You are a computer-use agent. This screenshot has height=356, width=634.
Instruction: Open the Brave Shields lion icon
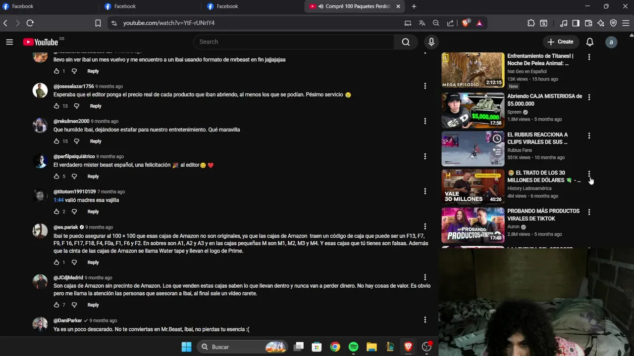coord(465,23)
